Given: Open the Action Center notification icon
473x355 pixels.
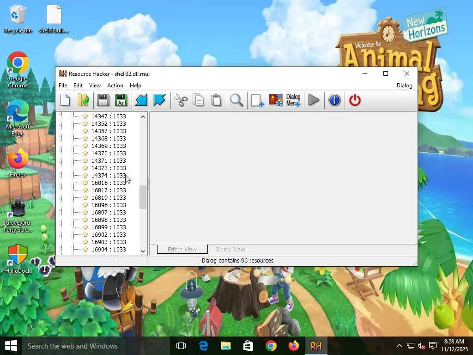Looking at the screenshot, I should tap(433, 346).
